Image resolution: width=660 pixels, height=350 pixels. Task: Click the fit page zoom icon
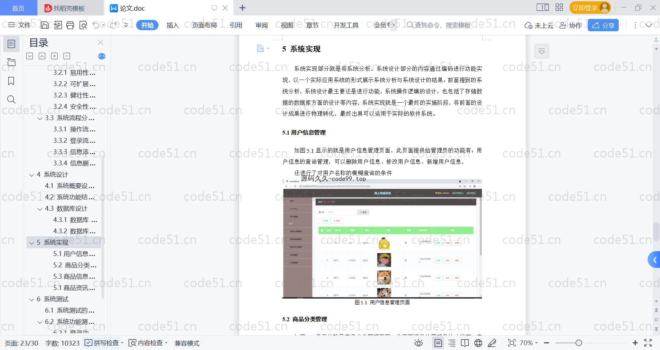tap(512, 343)
